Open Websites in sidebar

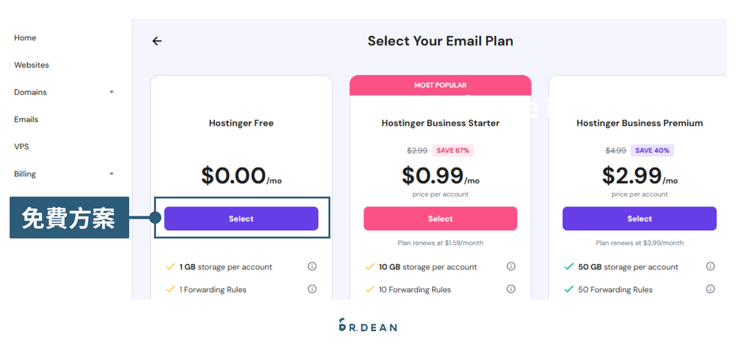[32, 65]
